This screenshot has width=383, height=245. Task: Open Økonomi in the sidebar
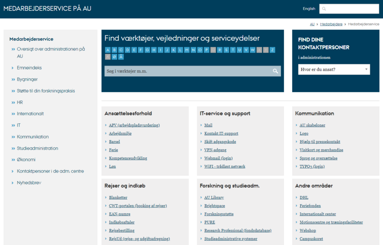coord(26,160)
